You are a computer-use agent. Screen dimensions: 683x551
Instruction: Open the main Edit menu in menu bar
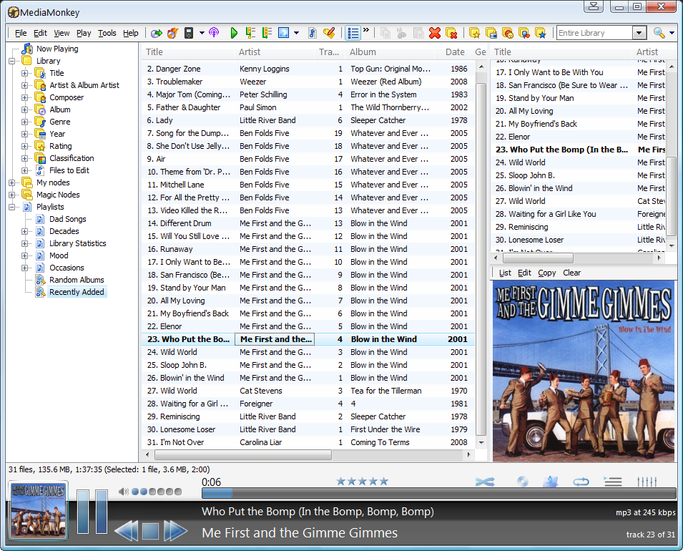[x=41, y=33]
